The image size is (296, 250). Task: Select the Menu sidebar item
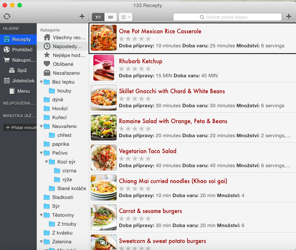(23, 91)
